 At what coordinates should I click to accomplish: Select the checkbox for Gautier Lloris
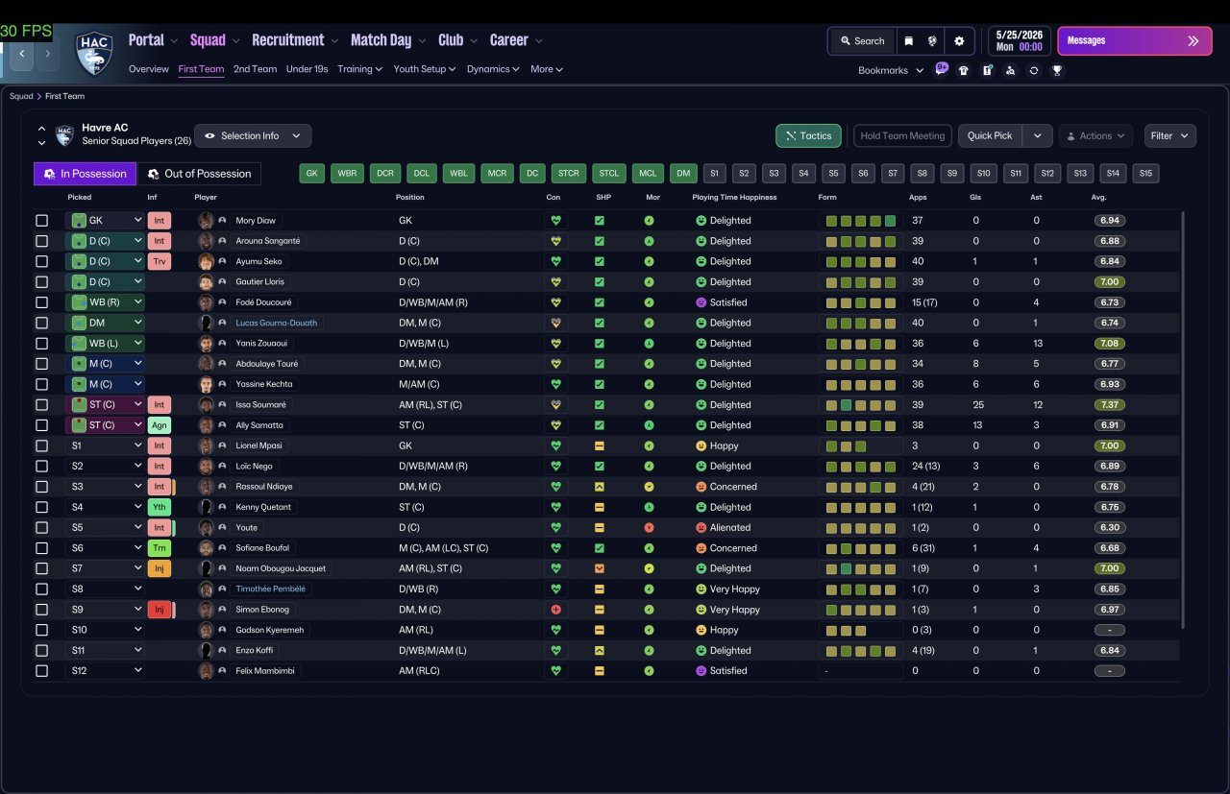(x=41, y=282)
